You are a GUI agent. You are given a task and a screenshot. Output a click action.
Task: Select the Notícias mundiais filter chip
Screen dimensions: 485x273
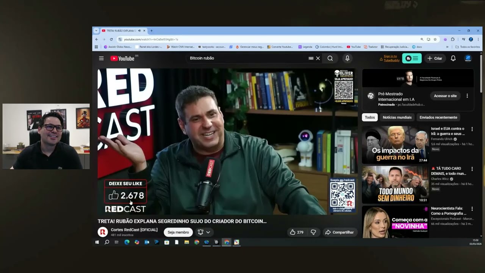(397, 117)
